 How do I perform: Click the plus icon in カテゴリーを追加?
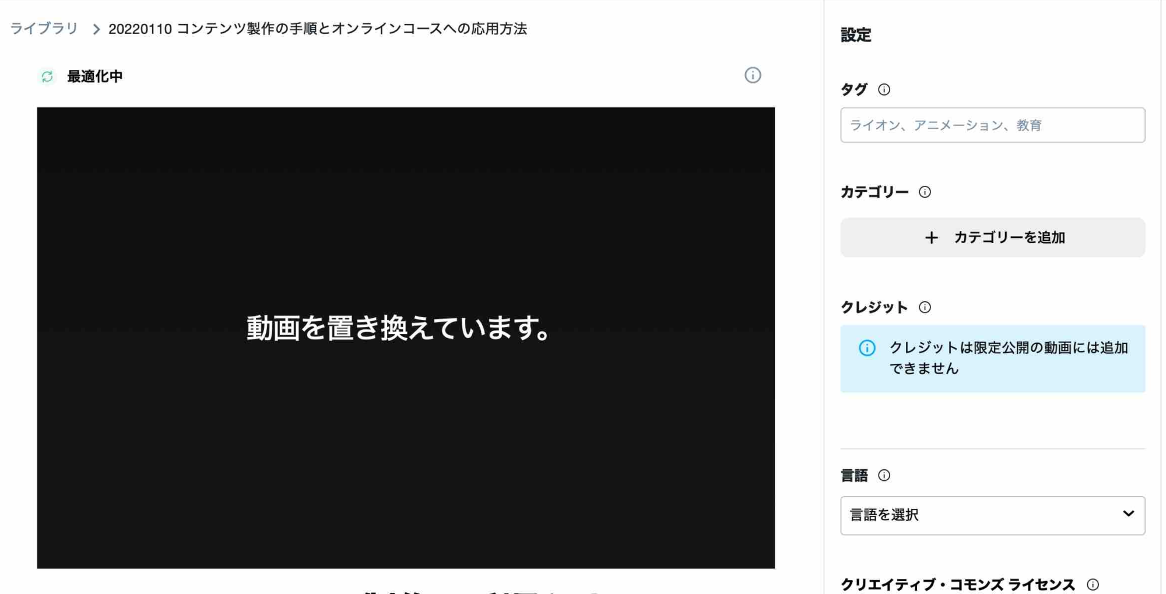931,237
